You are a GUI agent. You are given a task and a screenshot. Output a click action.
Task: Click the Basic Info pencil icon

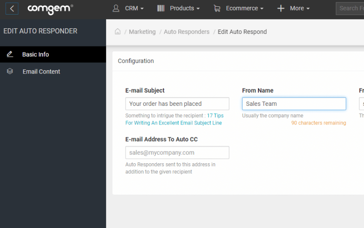coord(10,54)
